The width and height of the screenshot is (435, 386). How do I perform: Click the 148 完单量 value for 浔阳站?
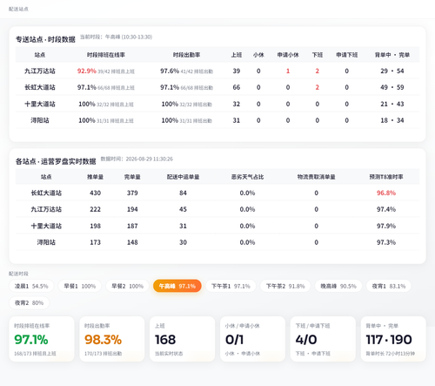(x=132, y=242)
